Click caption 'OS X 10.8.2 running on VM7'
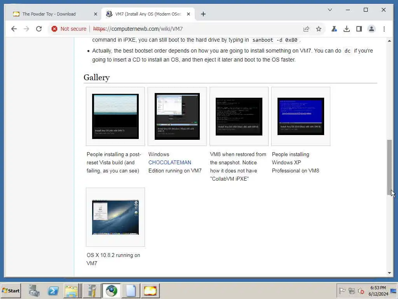Screen dimensions: 398x299 pos(113,259)
